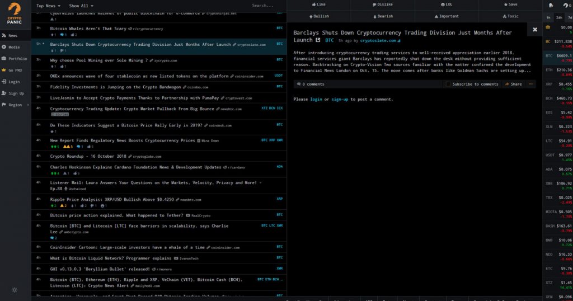Open 'Crypto Roundup - 16 October 2018' headline
The height and width of the screenshot is (301, 573).
coord(88,156)
